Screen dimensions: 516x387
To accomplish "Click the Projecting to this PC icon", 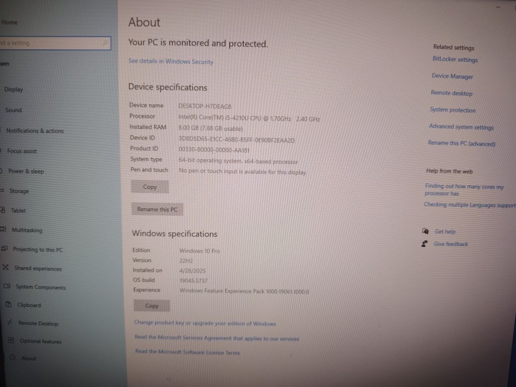I will pyautogui.click(x=4, y=248).
